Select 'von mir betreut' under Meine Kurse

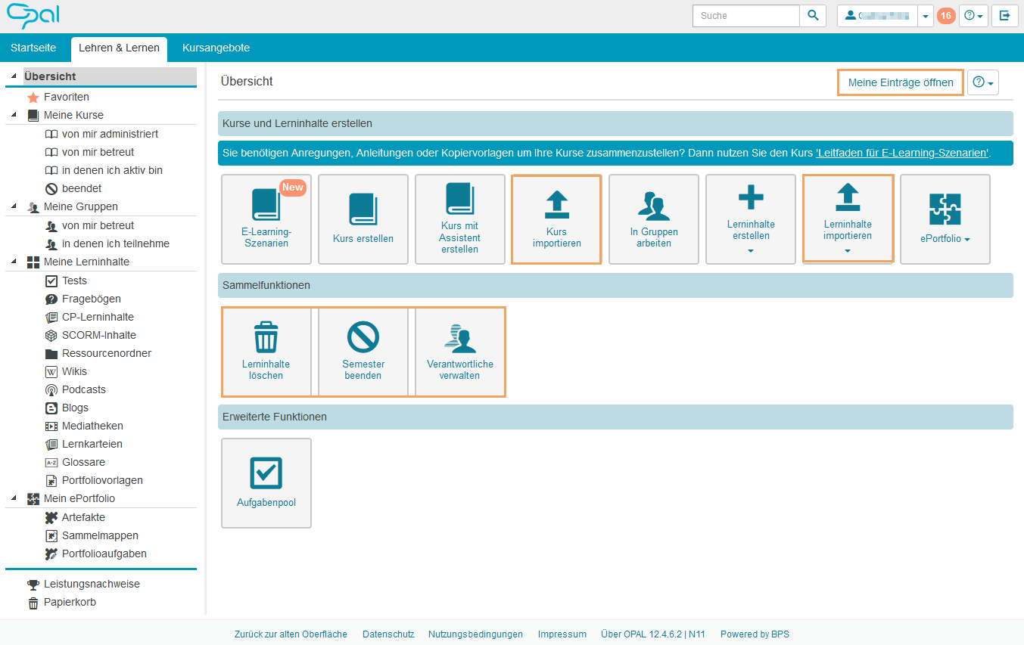[89, 152]
